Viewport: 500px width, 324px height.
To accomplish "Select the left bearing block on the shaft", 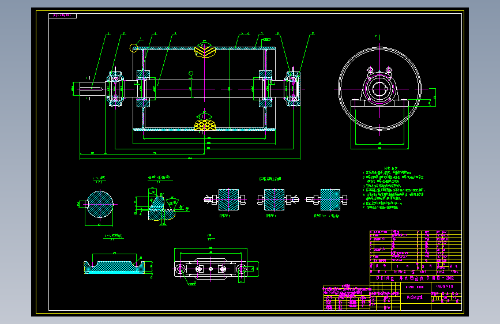I will pyautogui.click(x=115, y=89).
